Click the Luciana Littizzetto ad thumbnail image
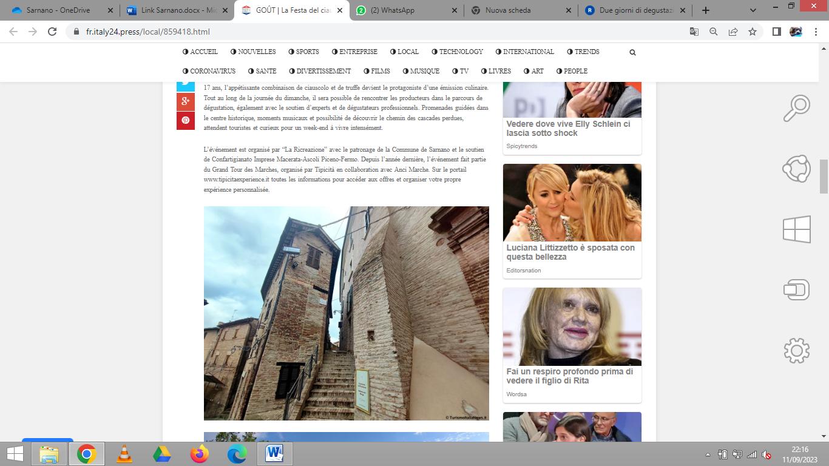This screenshot has height=466, width=829. [572, 203]
